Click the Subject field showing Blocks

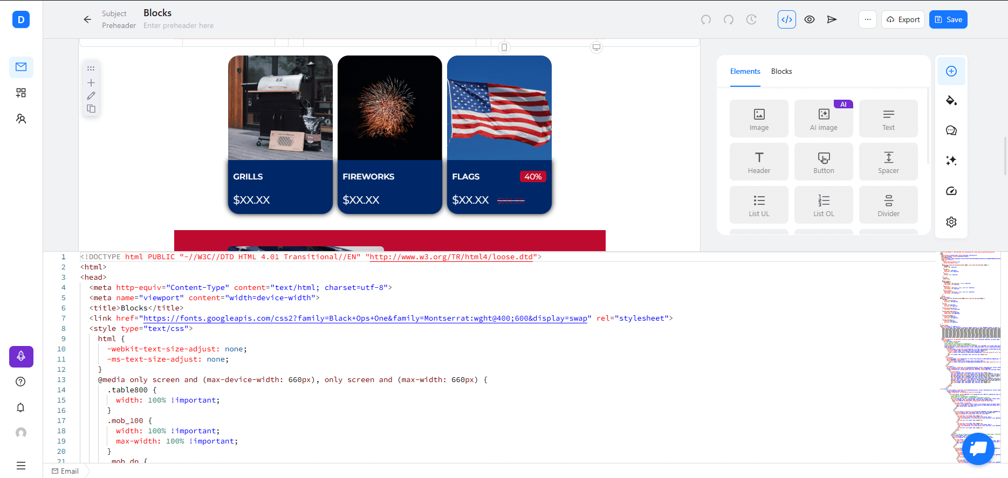pyautogui.click(x=157, y=13)
